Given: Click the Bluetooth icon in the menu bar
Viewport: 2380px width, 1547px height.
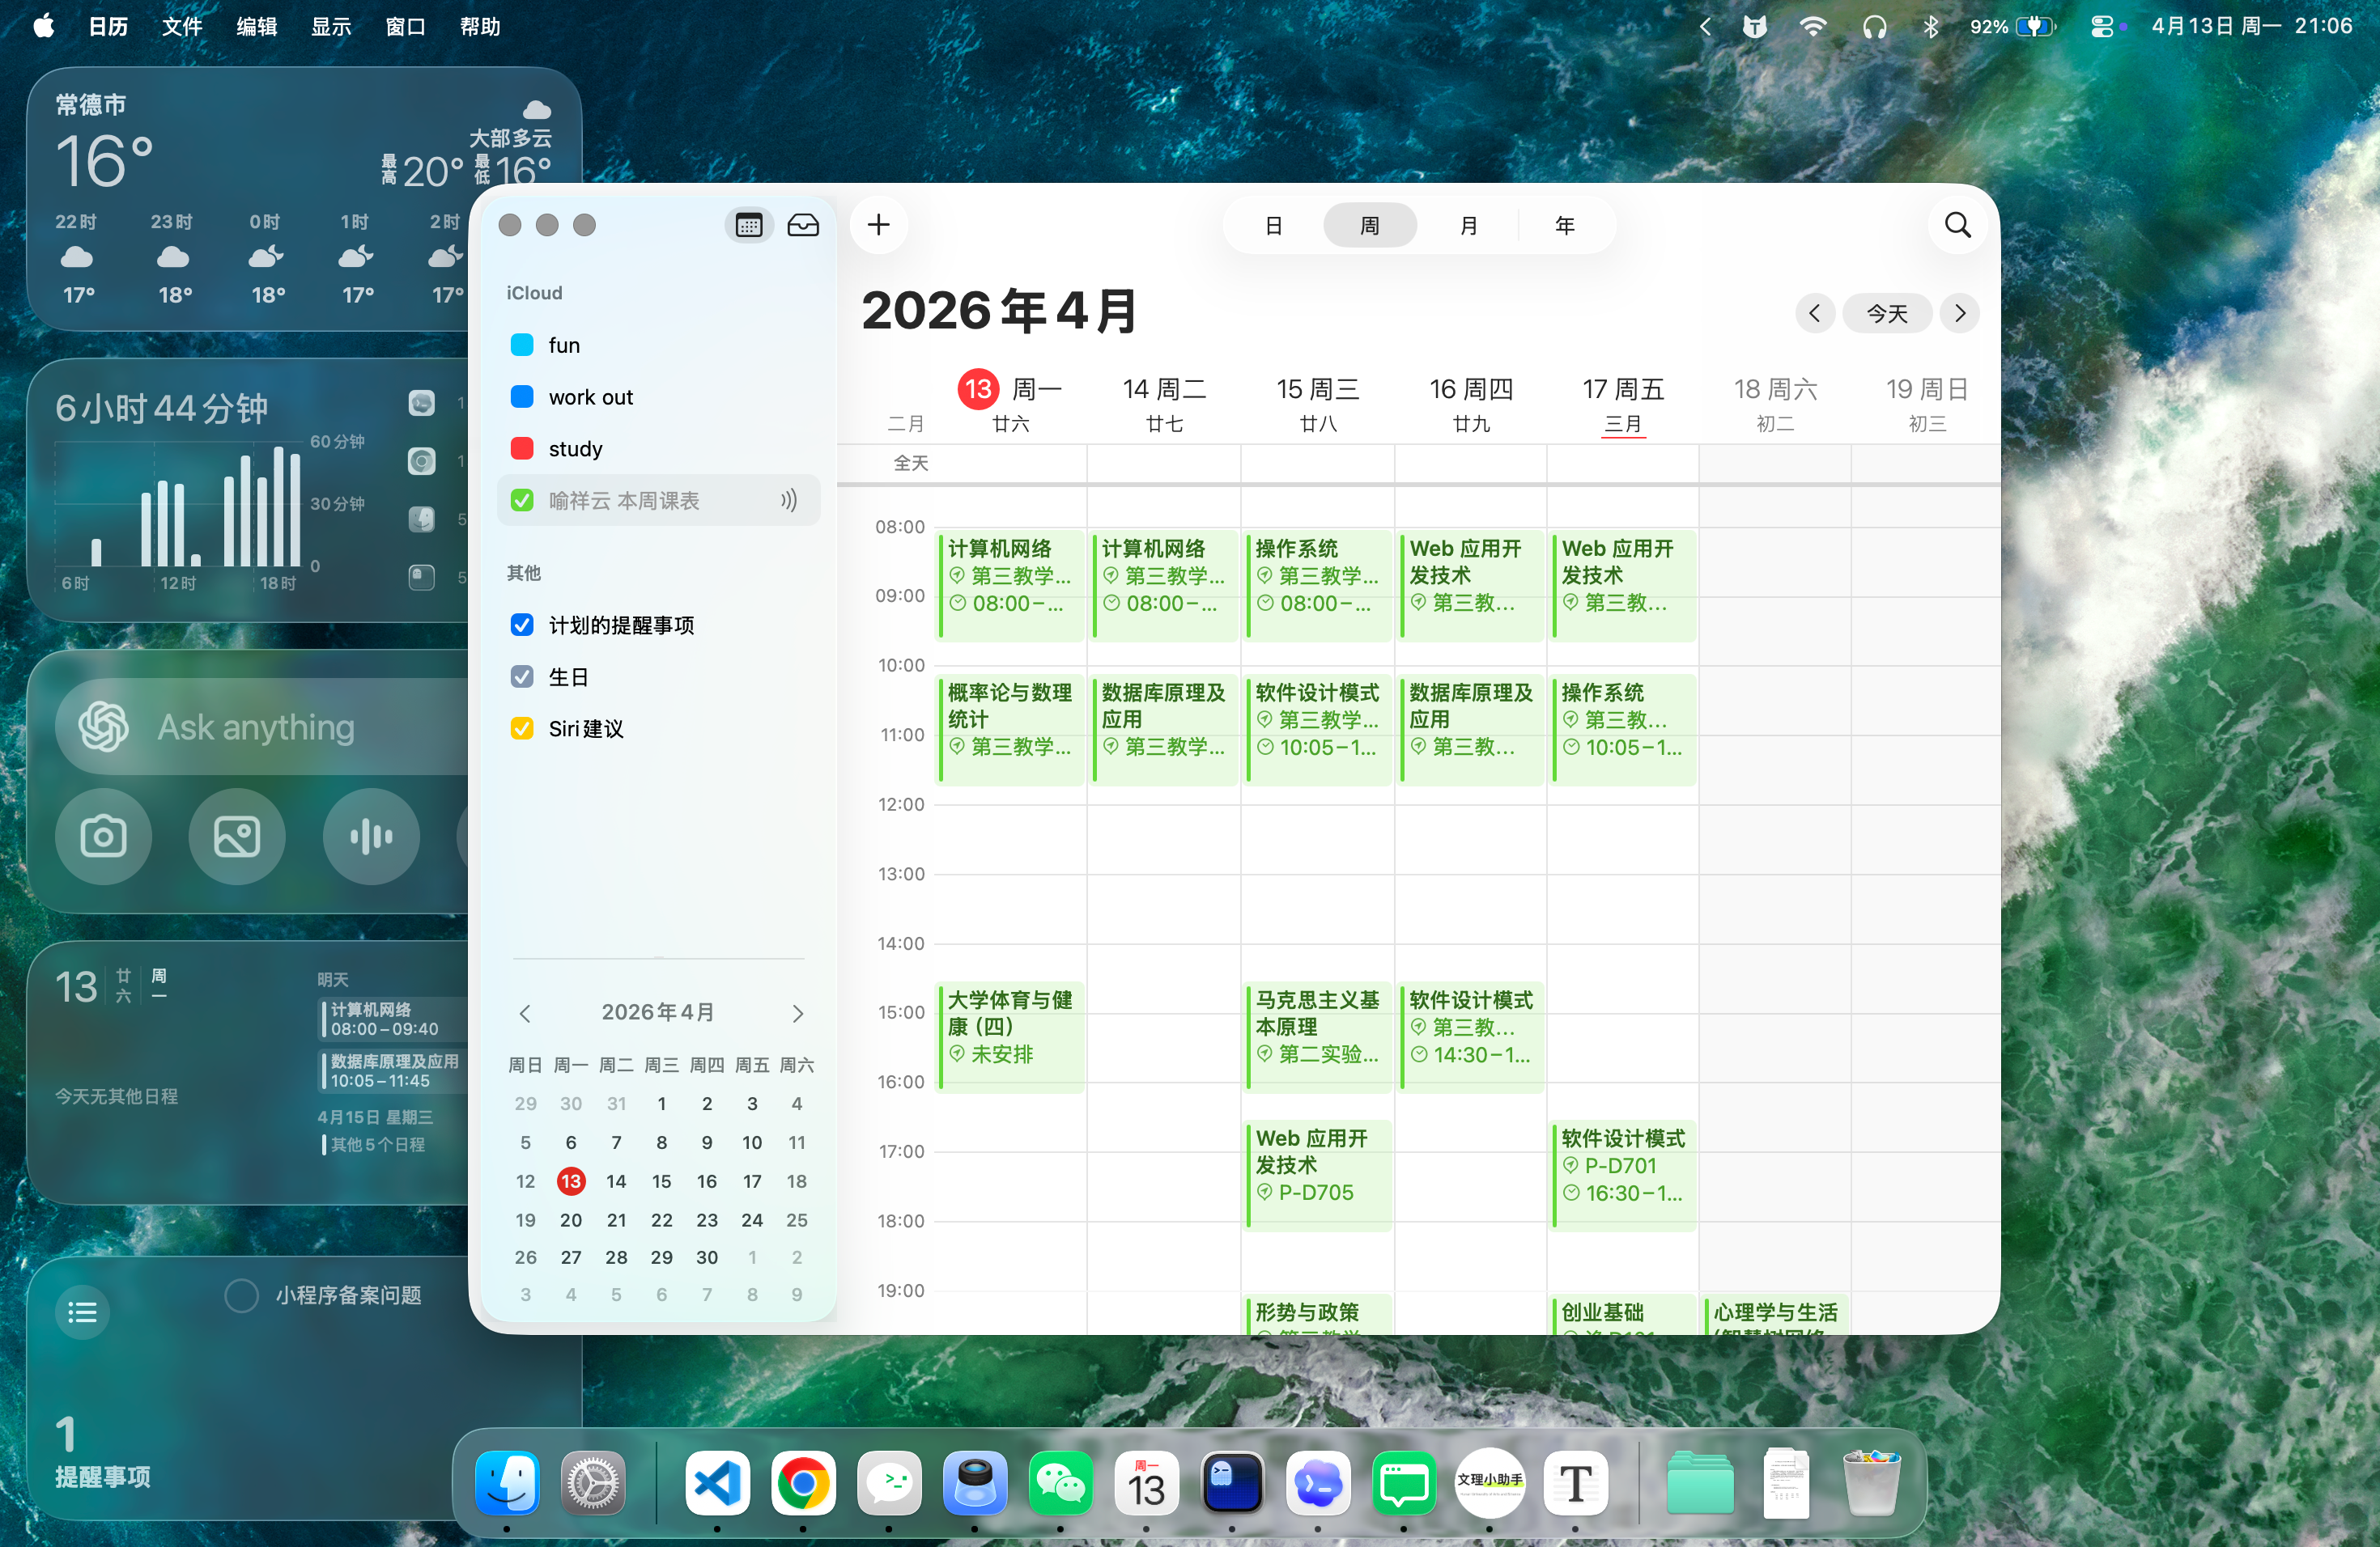Looking at the screenshot, I should 1931,26.
